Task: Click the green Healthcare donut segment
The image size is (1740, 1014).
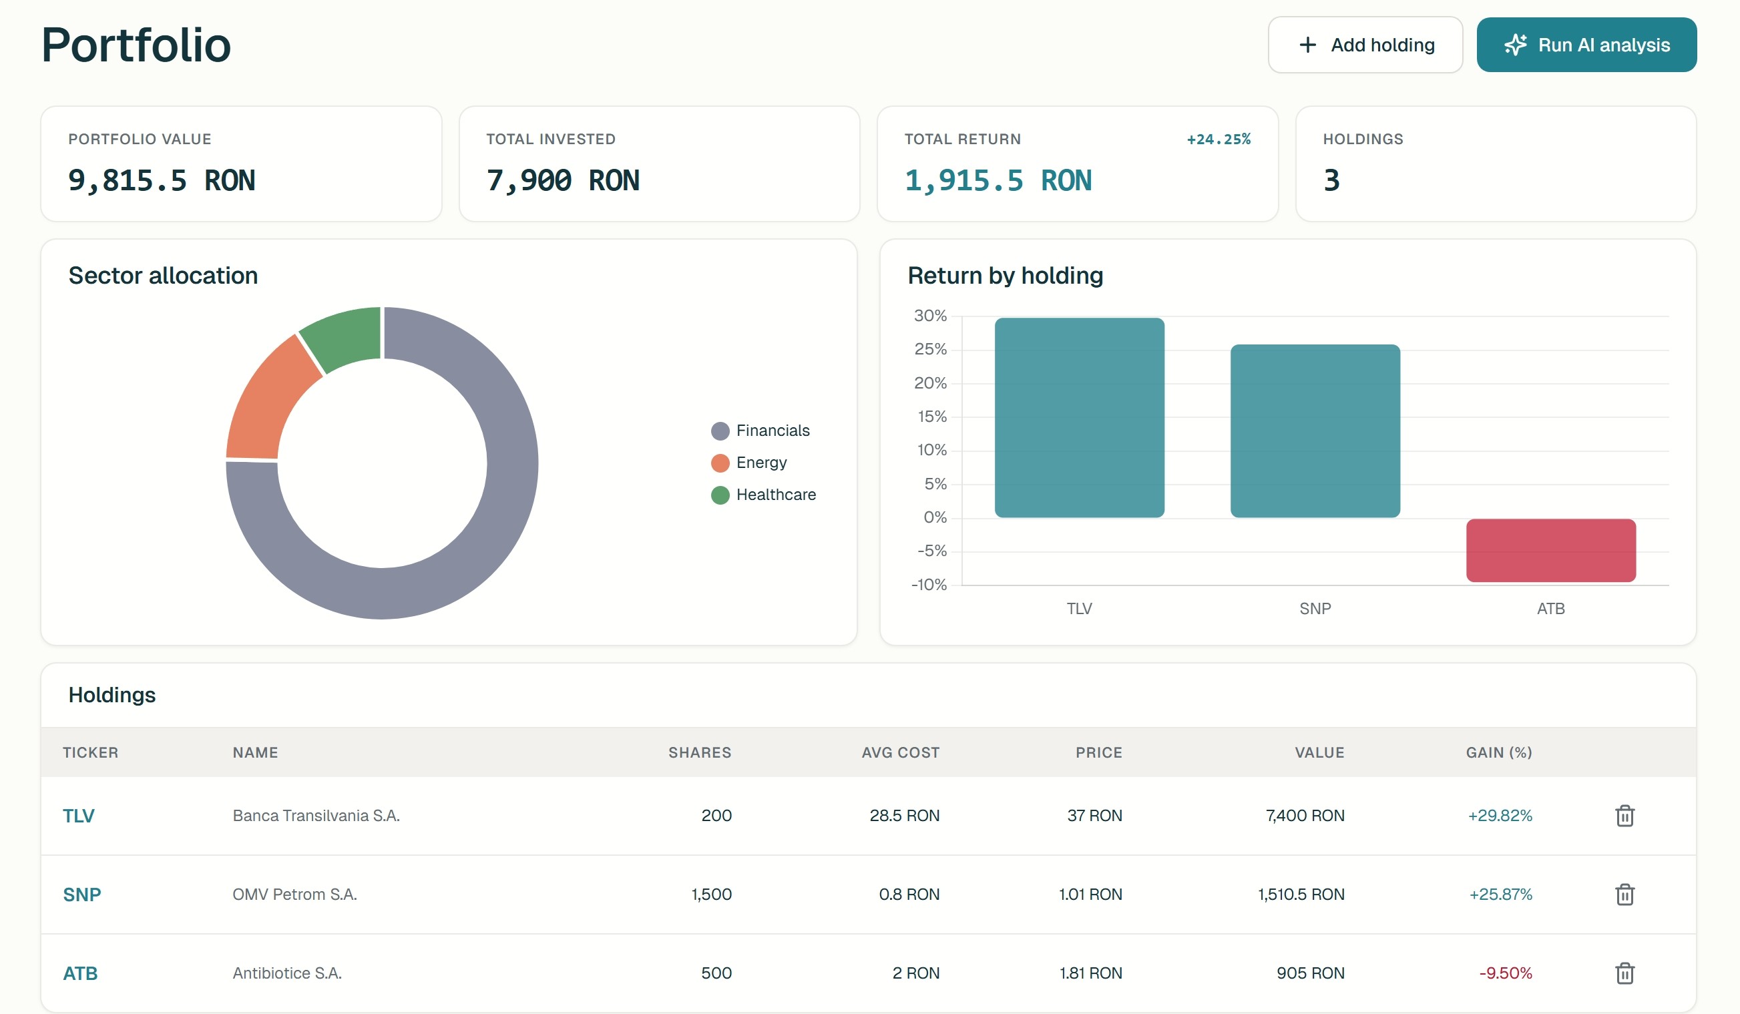Action: (x=345, y=336)
